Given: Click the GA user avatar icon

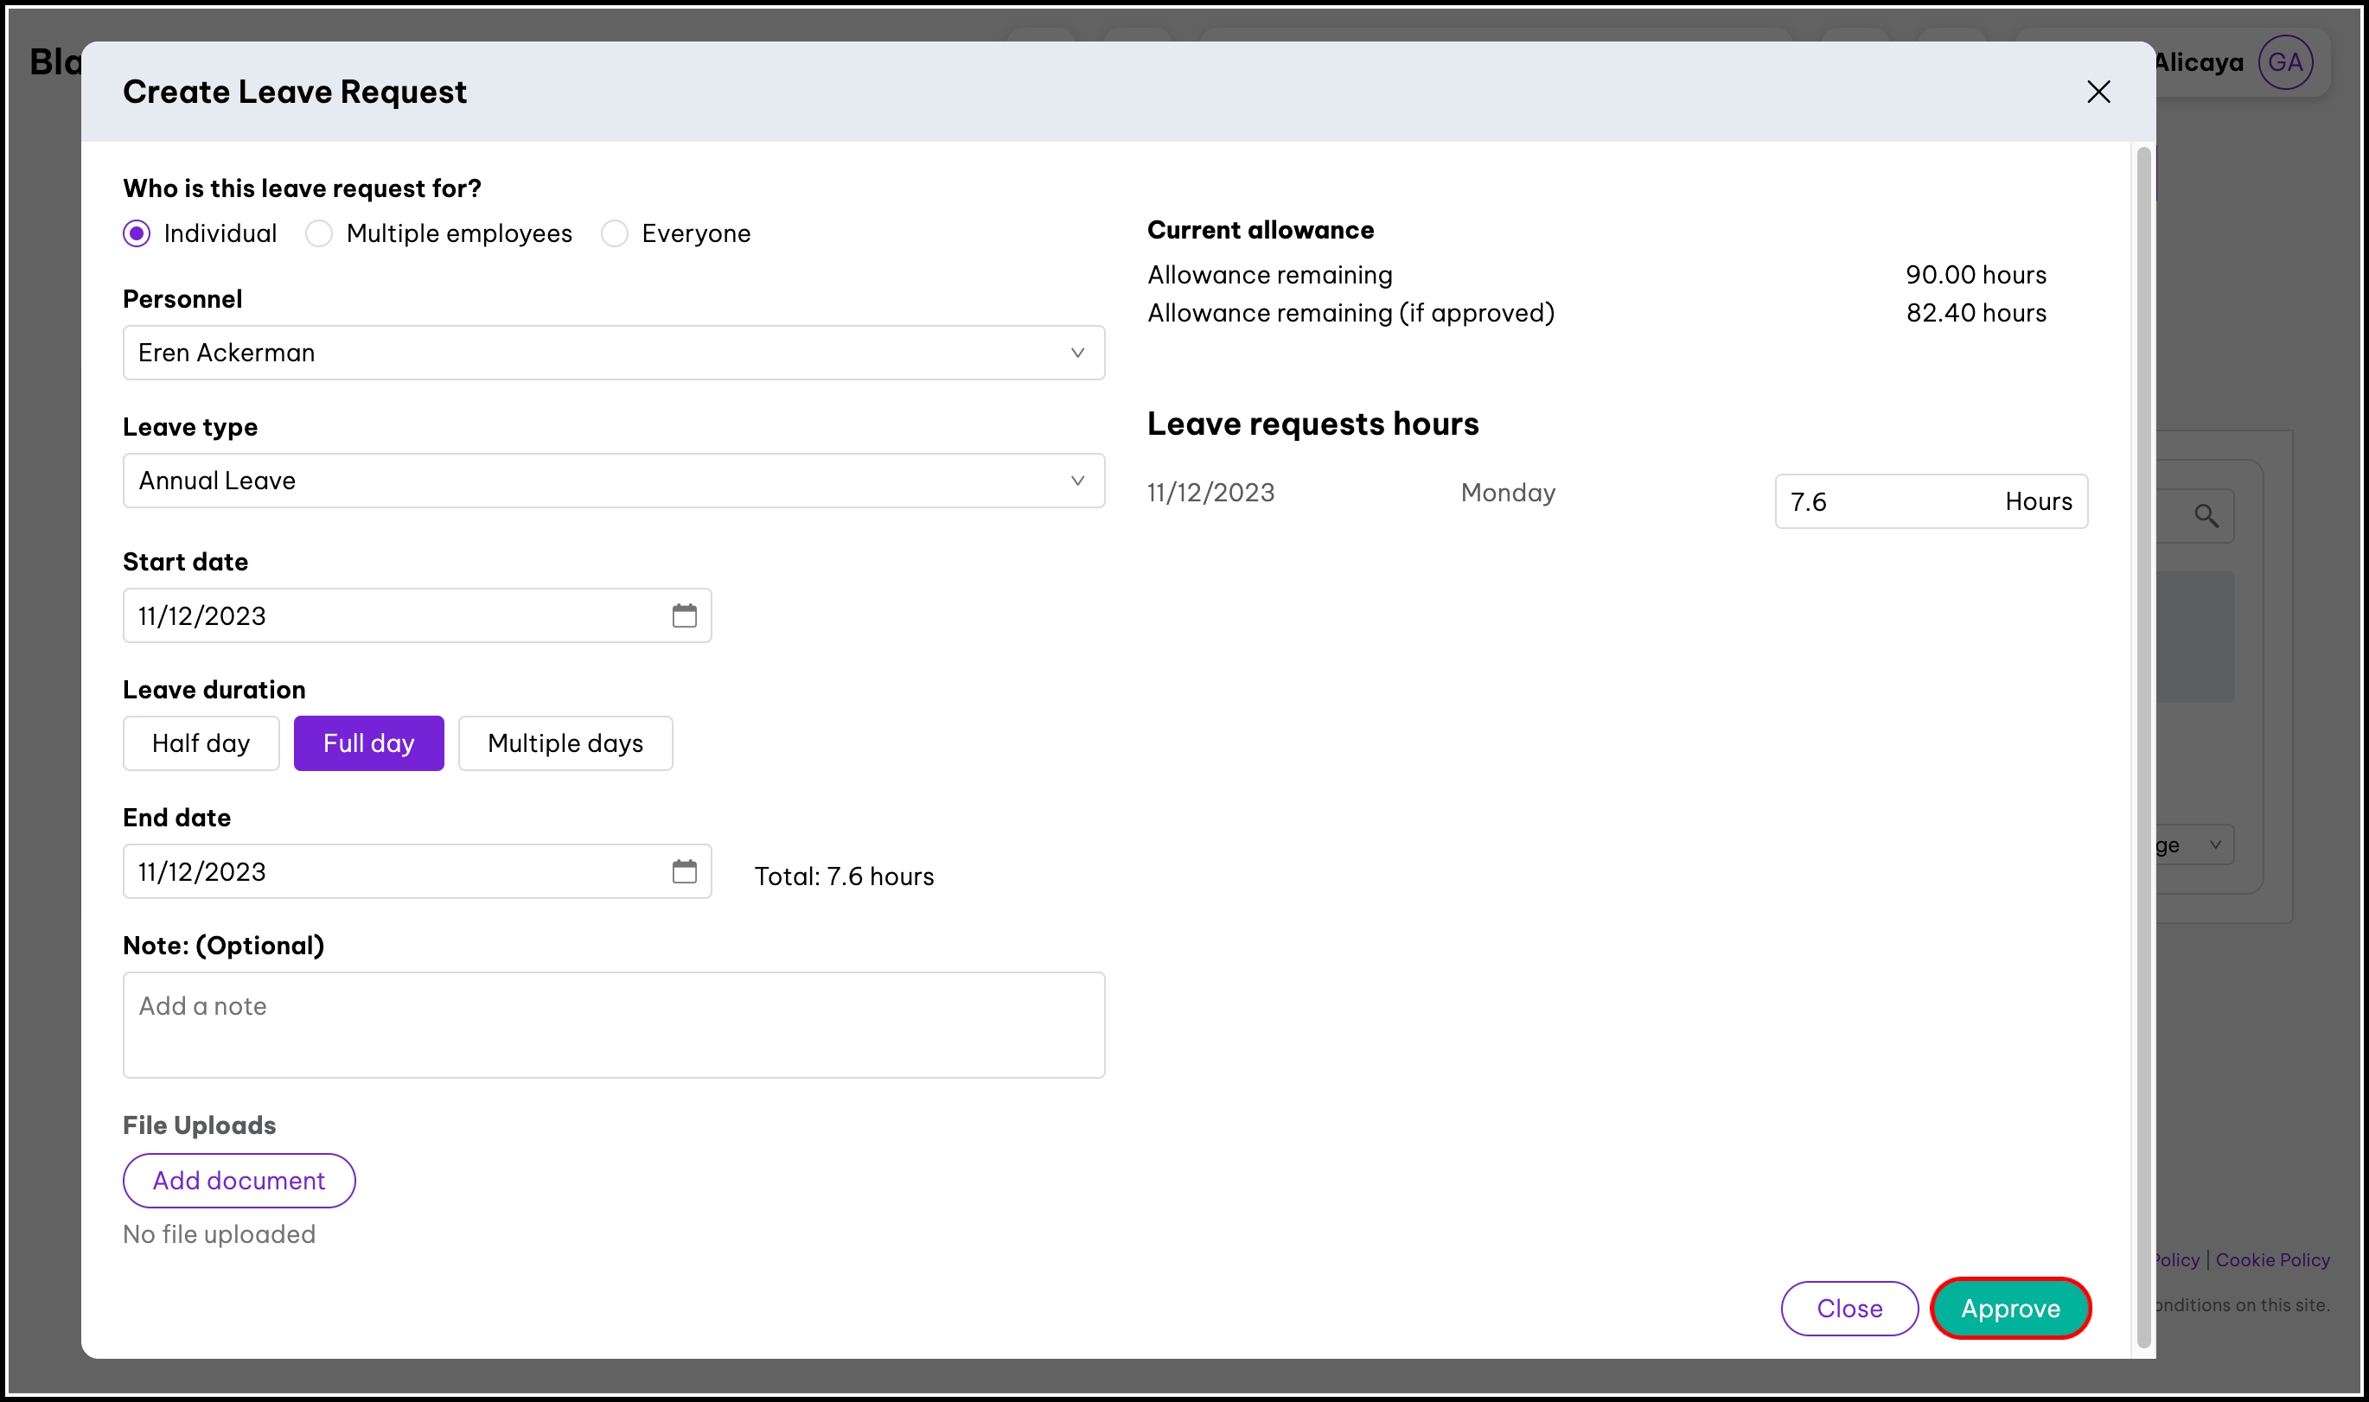Looking at the screenshot, I should tap(2285, 62).
